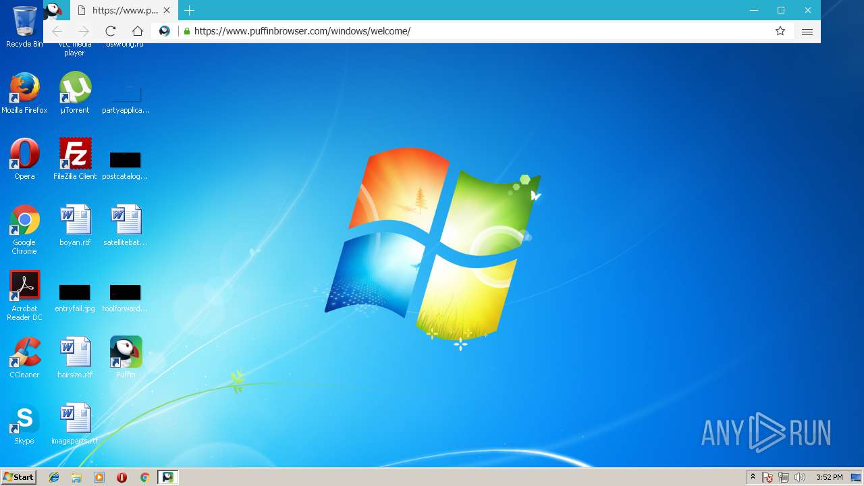864x486 pixels.
Task: Open the network tray icon
Action: (784, 477)
